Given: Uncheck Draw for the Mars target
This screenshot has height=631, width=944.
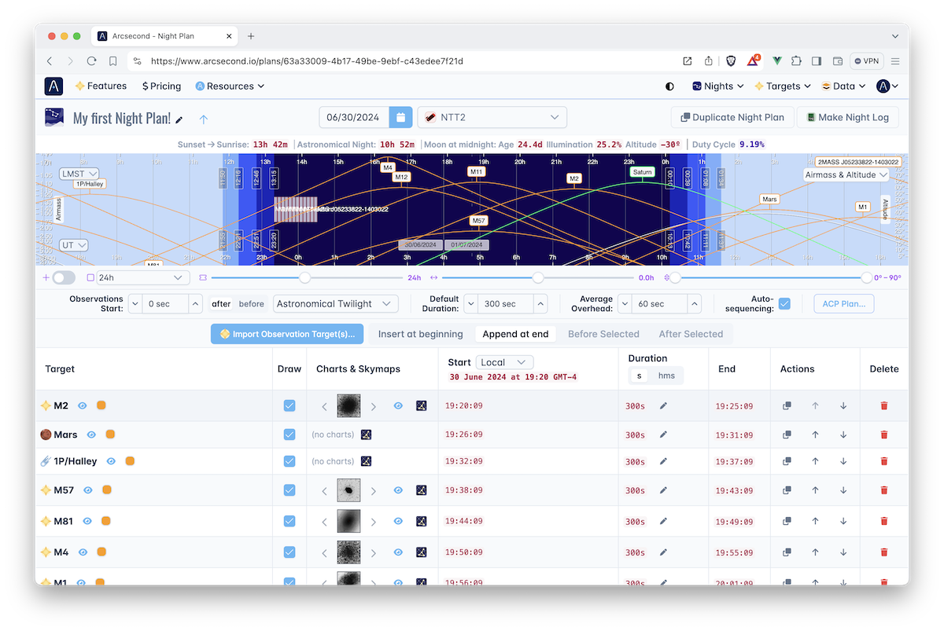Looking at the screenshot, I should click(289, 434).
